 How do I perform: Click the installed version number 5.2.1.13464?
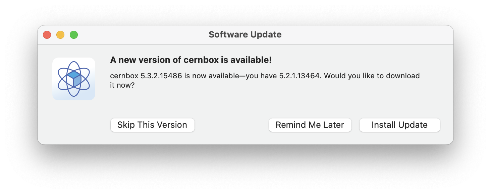coord(300,76)
